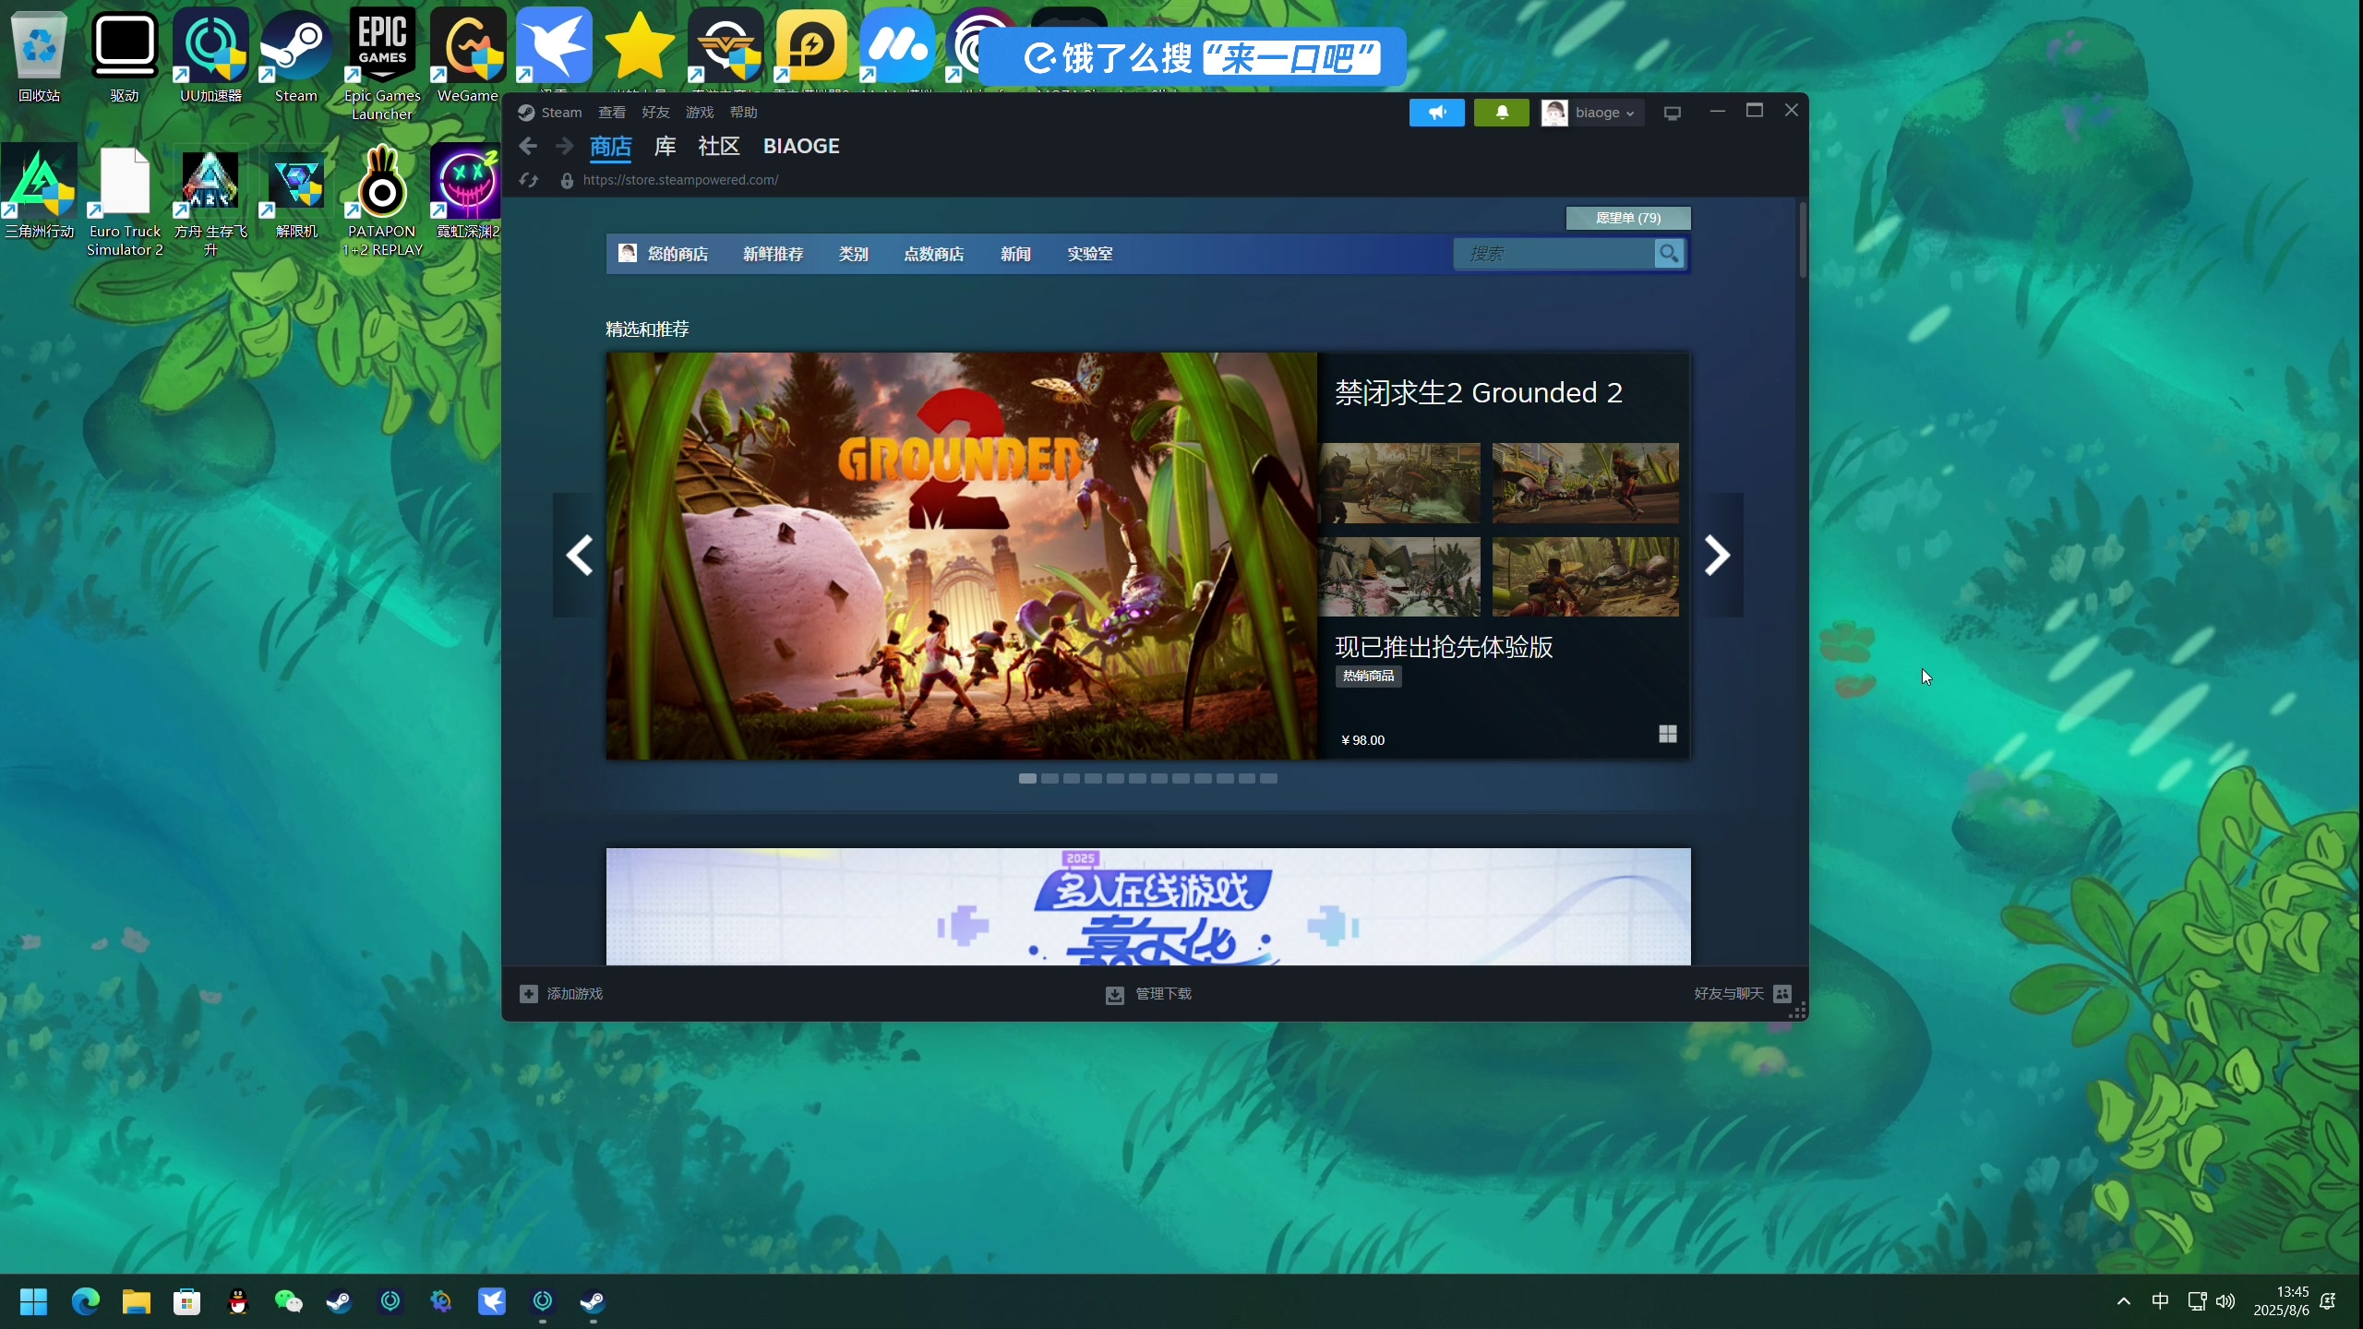Open the volume icon in system tray
The height and width of the screenshot is (1329, 2363).
(x=2225, y=1301)
